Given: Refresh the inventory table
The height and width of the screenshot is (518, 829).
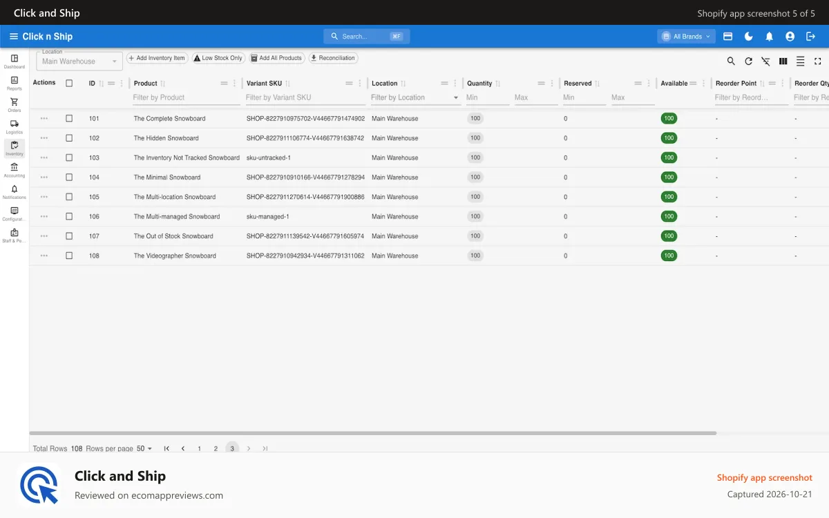Looking at the screenshot, I should [748, 61].
